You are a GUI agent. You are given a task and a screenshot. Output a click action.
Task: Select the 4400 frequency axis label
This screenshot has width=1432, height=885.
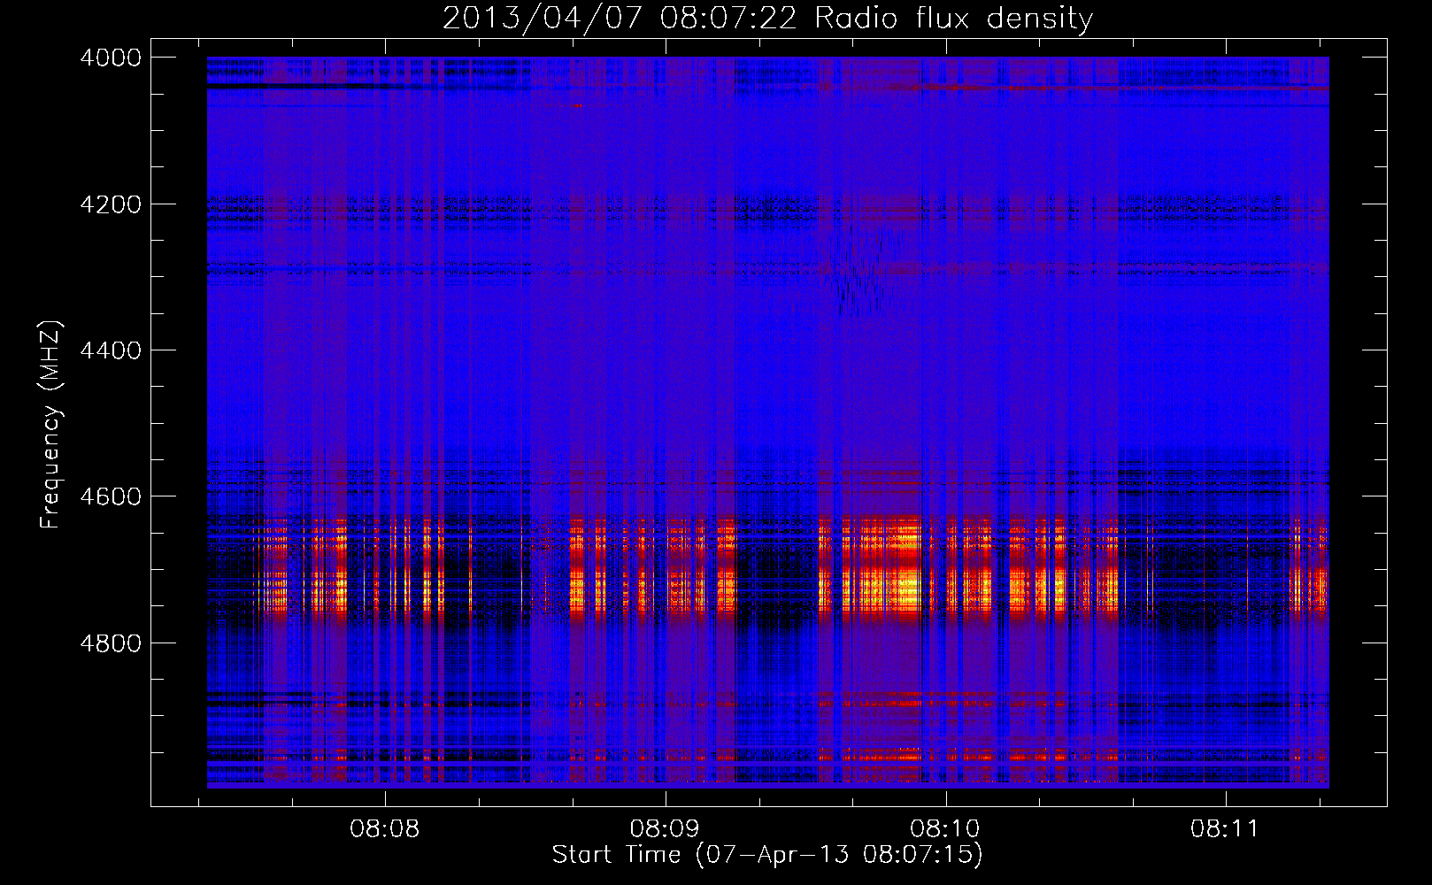pyautogui.click(x=111, y=350)
